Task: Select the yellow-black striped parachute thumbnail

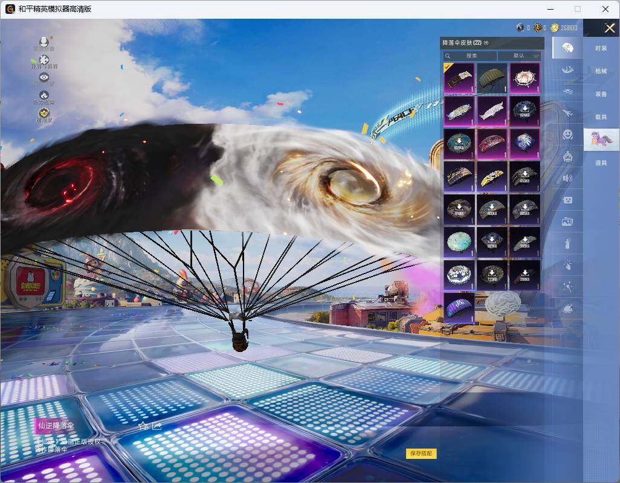Action: click(x=492, y=176)
